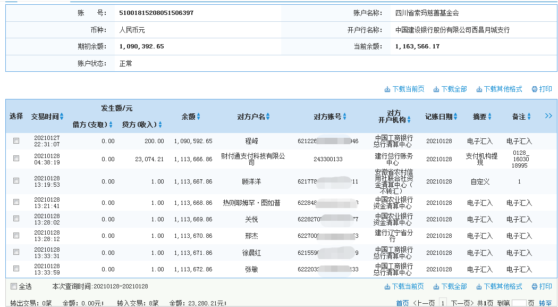The height and width of the screenshot is (307, 558).
Task: Click top download other formats icon
Action: point(479,89)
